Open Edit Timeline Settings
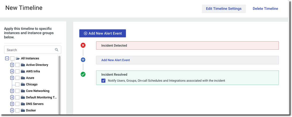The height and width of the screenshot is (117, 292). point(224,9)
